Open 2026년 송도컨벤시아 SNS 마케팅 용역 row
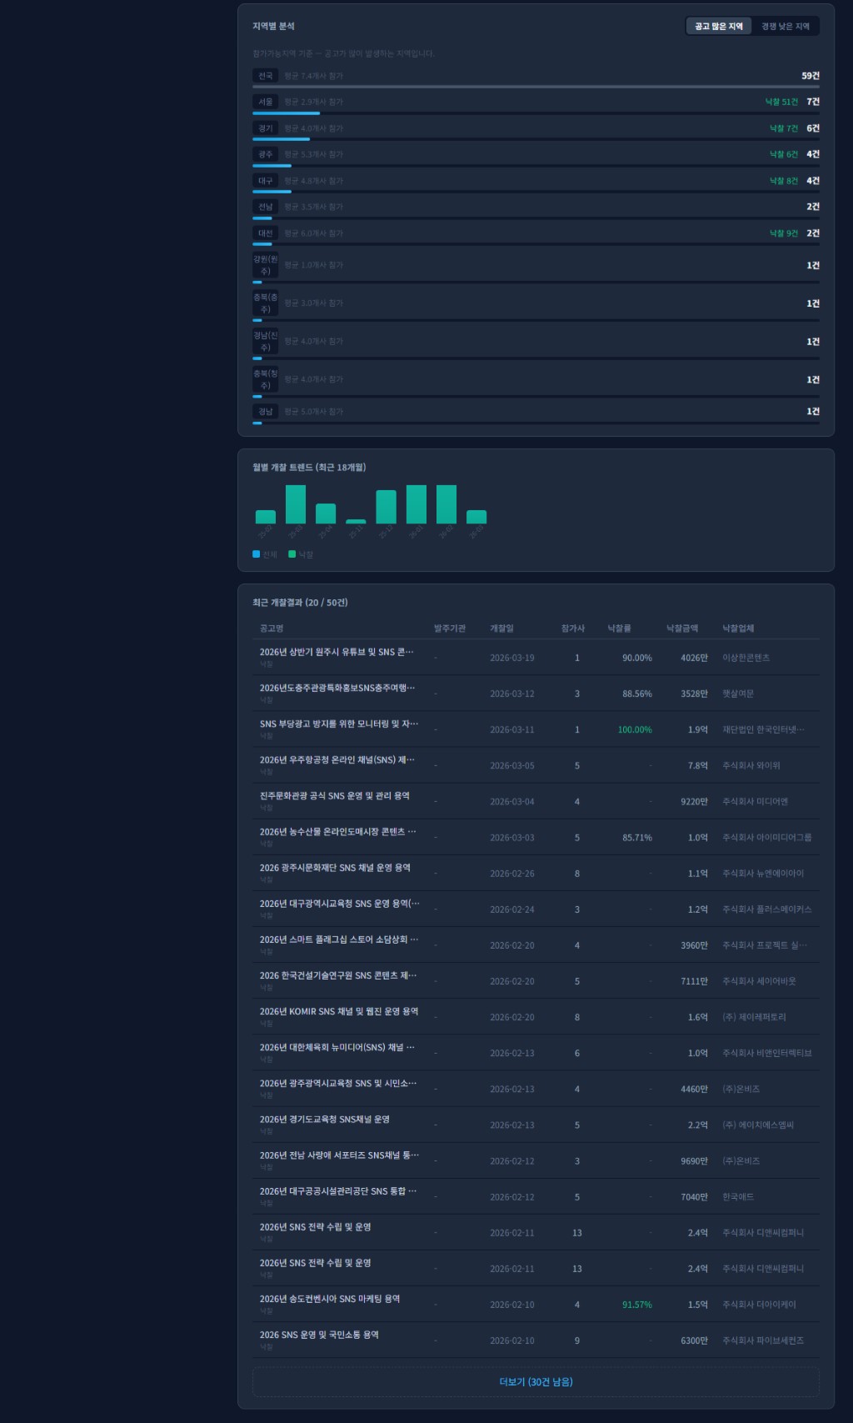This screenshot has width=853, height=1423. [329, 1299]
